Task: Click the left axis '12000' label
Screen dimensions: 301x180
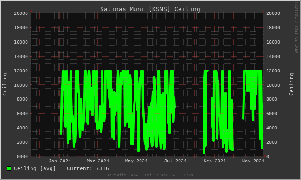Action: click(x=21, y=71)
